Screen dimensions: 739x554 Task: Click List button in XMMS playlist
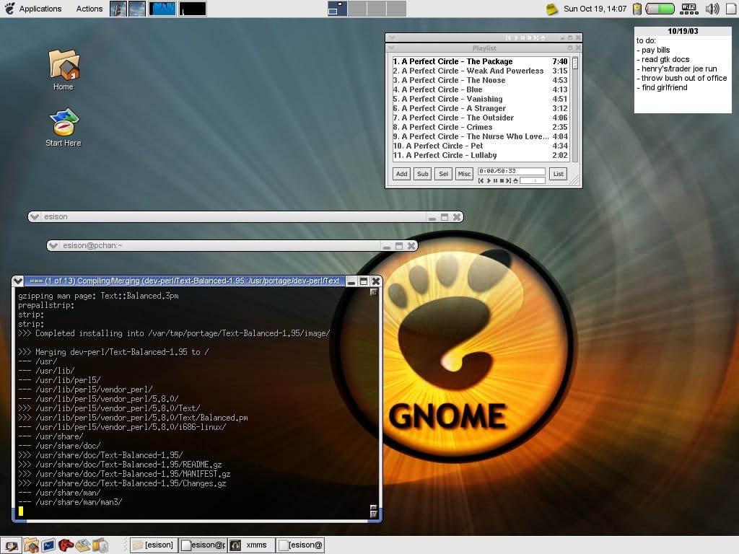[x=559, y=174]
